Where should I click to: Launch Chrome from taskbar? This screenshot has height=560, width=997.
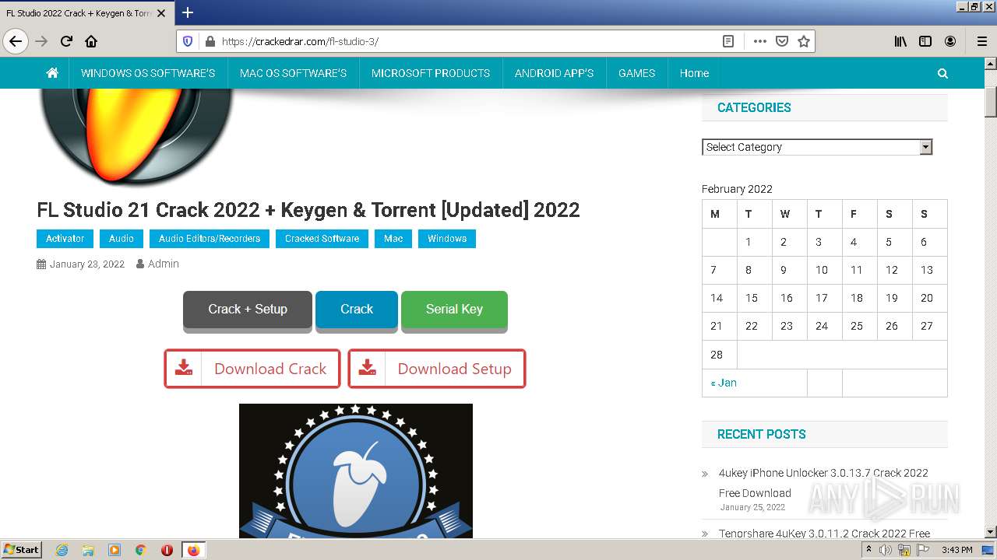pyautogui.click(x=141, y=550)
